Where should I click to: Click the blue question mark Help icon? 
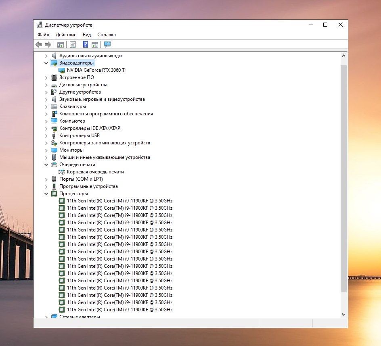click(85, 44)
